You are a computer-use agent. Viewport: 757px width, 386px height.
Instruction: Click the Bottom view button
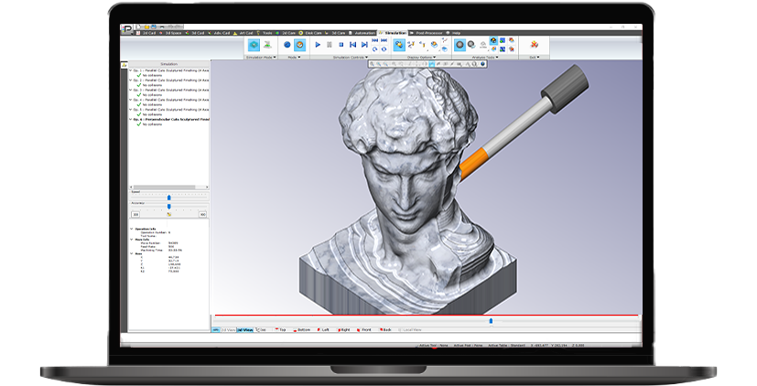tap(301, 329)
